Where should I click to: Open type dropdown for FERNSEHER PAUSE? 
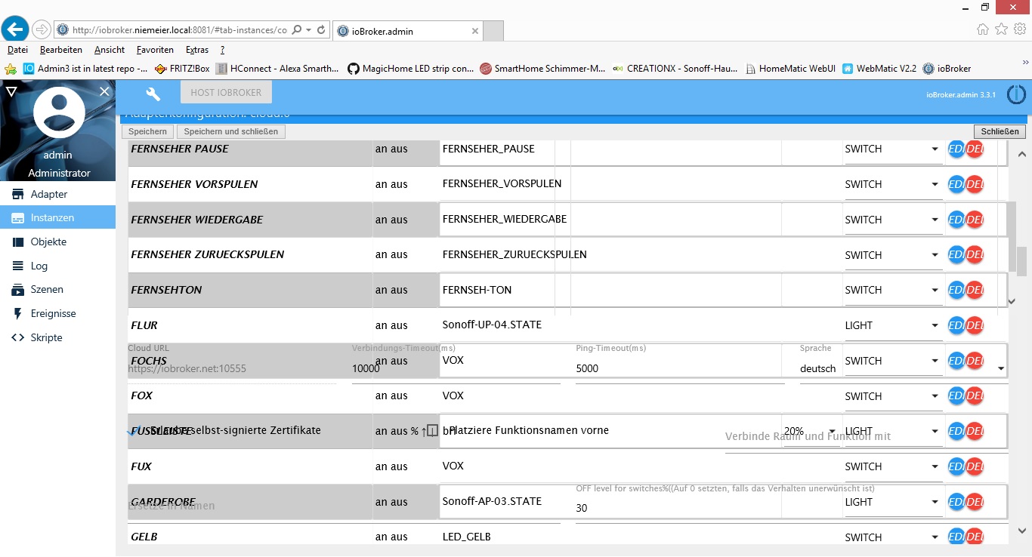pyautogui.click(x=892, y=149)
